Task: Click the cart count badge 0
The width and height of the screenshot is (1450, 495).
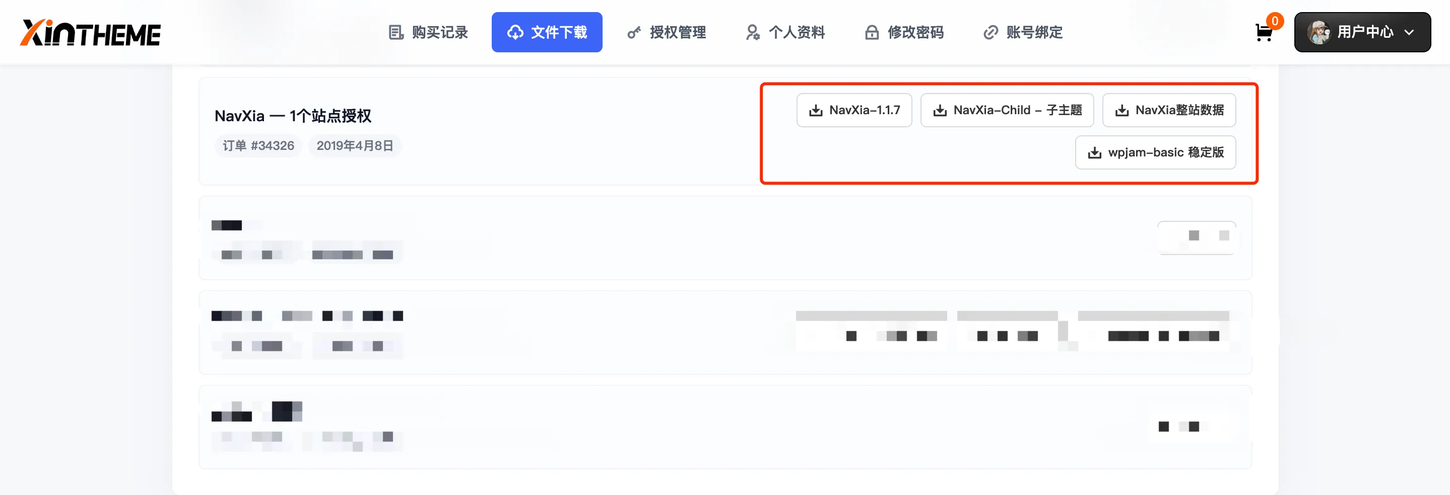Action: click(1274, 21)
